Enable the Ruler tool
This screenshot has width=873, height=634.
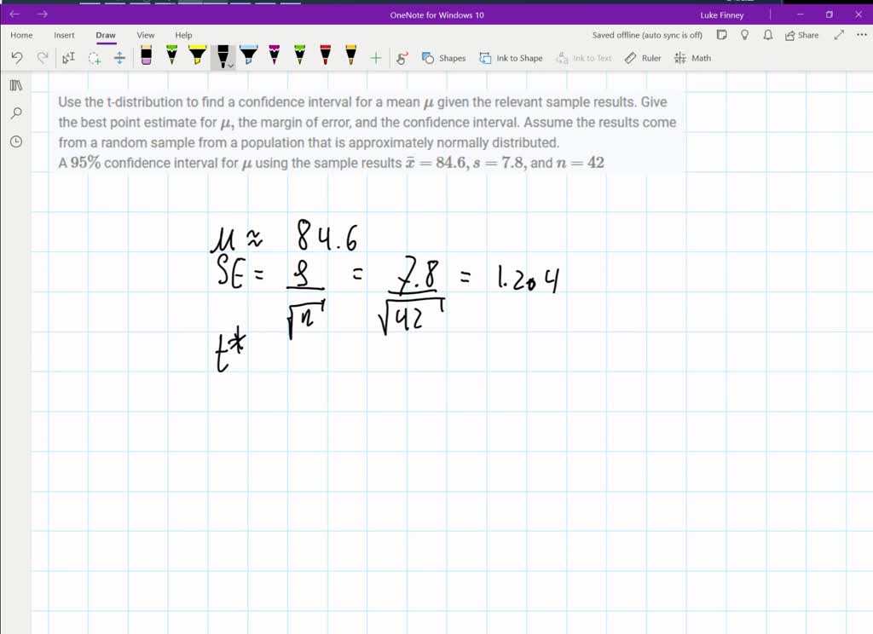pyautogui.click(x=642, y=58)
